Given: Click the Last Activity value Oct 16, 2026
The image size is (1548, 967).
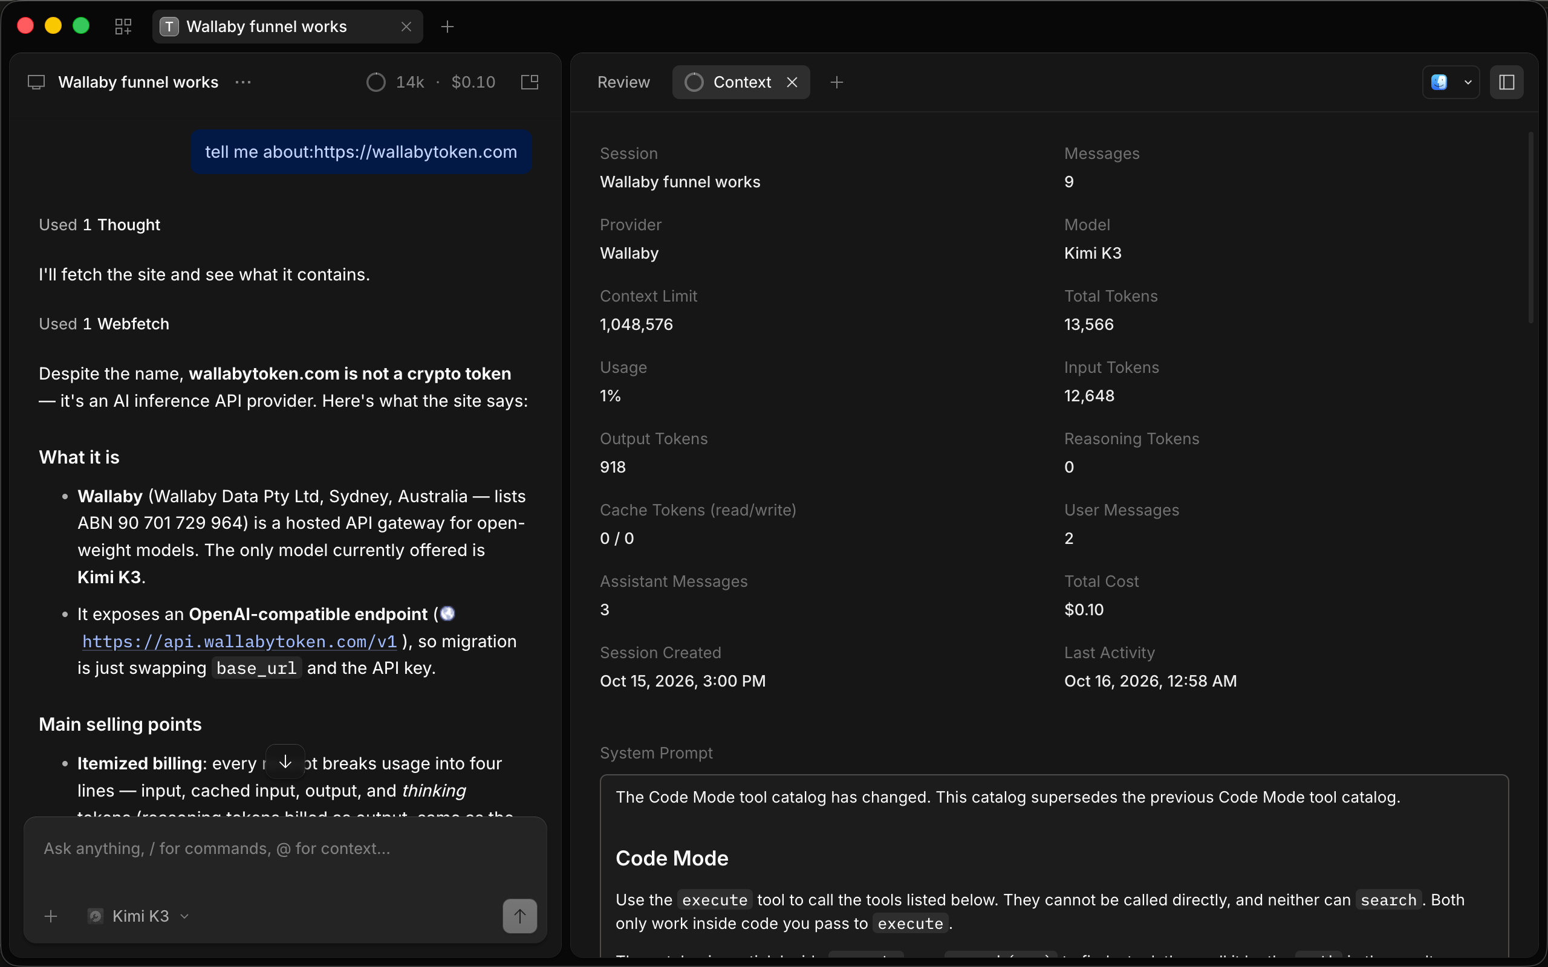Looking at the screenshot, I should click(1150, 681).
